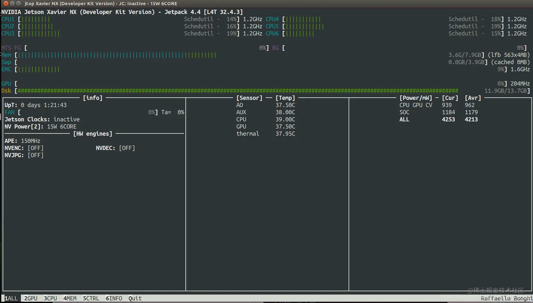533x303 pixels.
Task: Select the GPU row label
Action: click(x=6, y=84)
